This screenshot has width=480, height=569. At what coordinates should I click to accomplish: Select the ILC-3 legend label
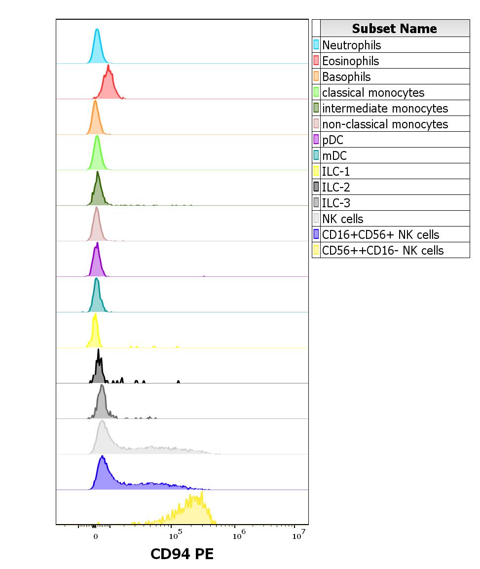point(335,203)
